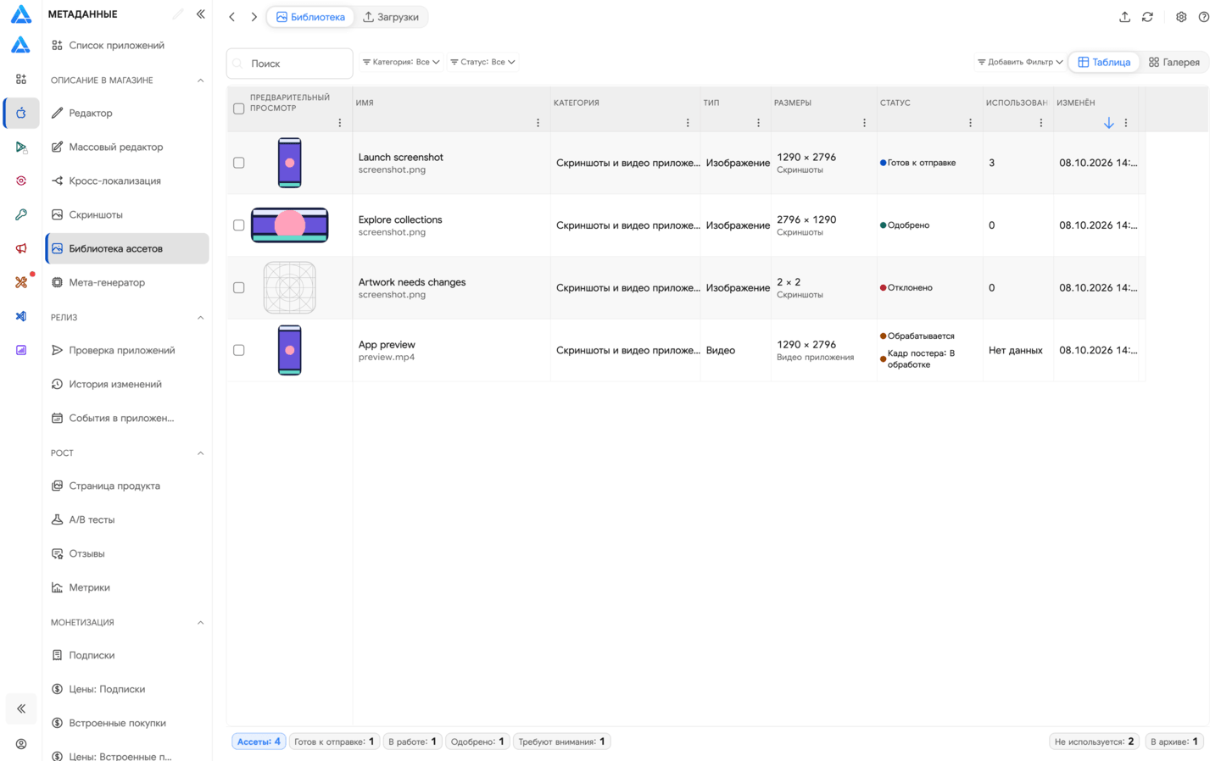Click the Поиск search field
Image resolution: width=1221 pixels, height=761 pixels.
pyautogui.click(x=290, y=64)
